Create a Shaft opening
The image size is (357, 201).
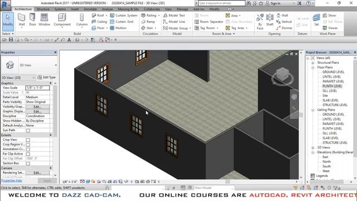pos(270,20)
